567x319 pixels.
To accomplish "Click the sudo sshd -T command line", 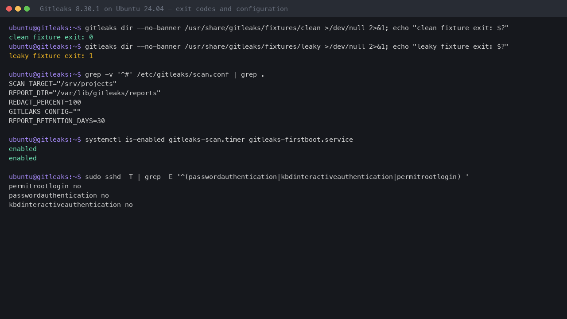I will coord(277,177).
